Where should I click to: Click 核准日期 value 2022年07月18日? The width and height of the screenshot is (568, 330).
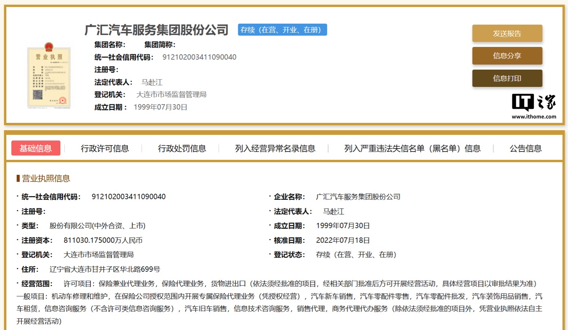tap(343, 240)
